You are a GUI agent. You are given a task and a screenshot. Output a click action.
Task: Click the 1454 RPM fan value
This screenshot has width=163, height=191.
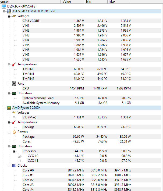pyautogui.click(x=77, y=88)
